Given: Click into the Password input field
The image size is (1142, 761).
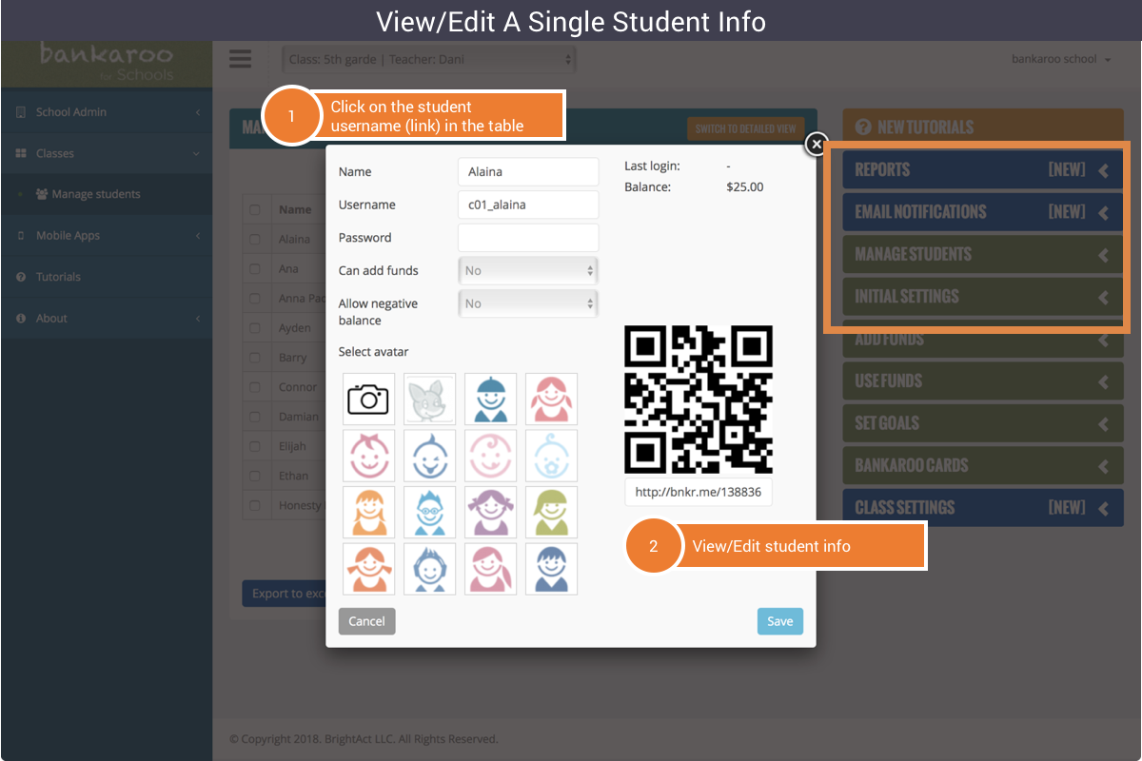Looking at the screenshot, I should point(528,238).
